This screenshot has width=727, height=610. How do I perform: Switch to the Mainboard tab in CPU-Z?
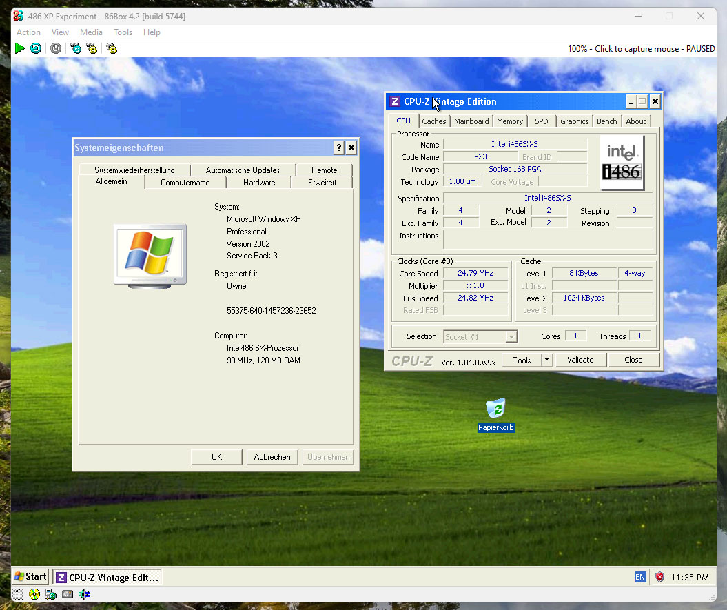point(471,121)
